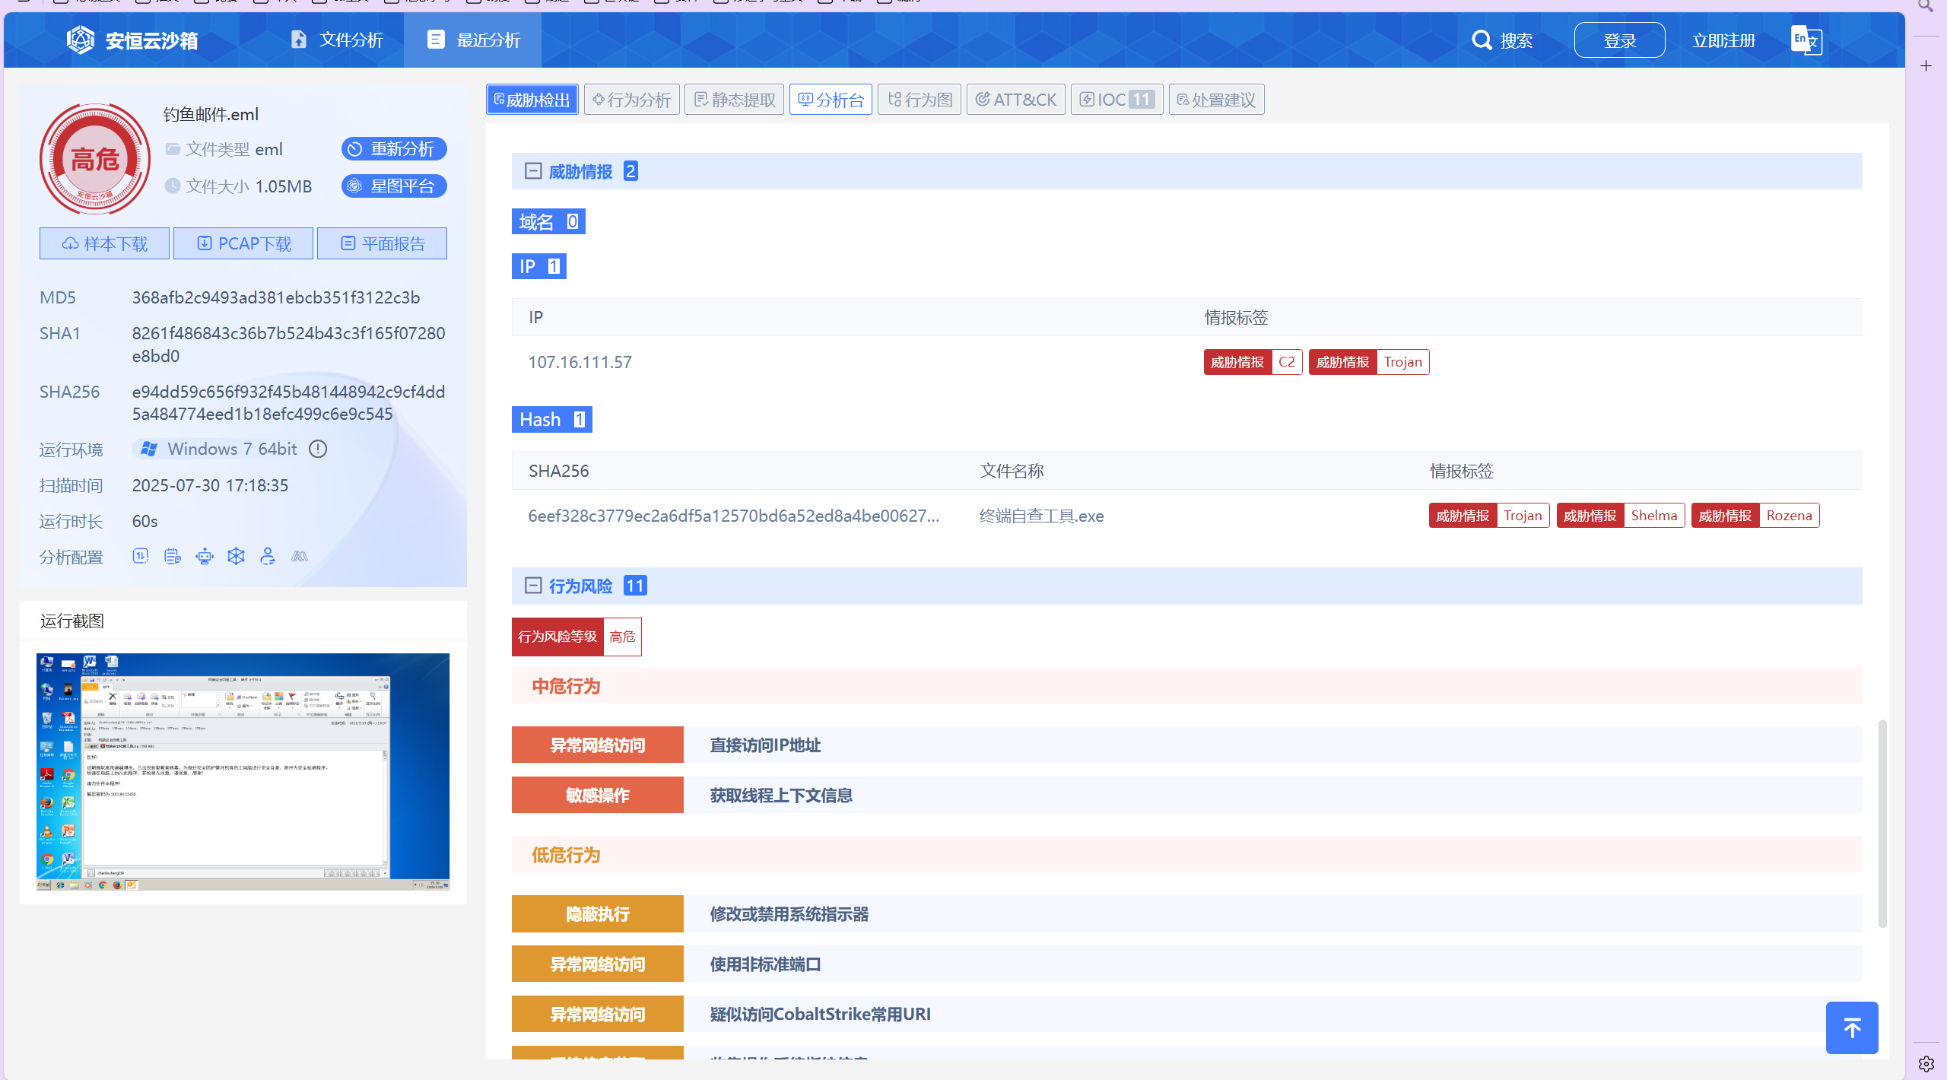
Task: Switch to 行为分析 tab
Action: point(631,100)
